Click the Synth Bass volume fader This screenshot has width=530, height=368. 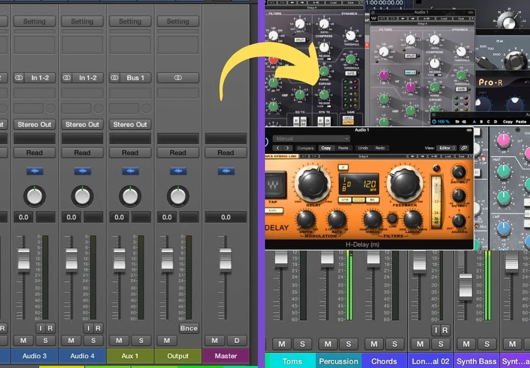coord(466,286)
